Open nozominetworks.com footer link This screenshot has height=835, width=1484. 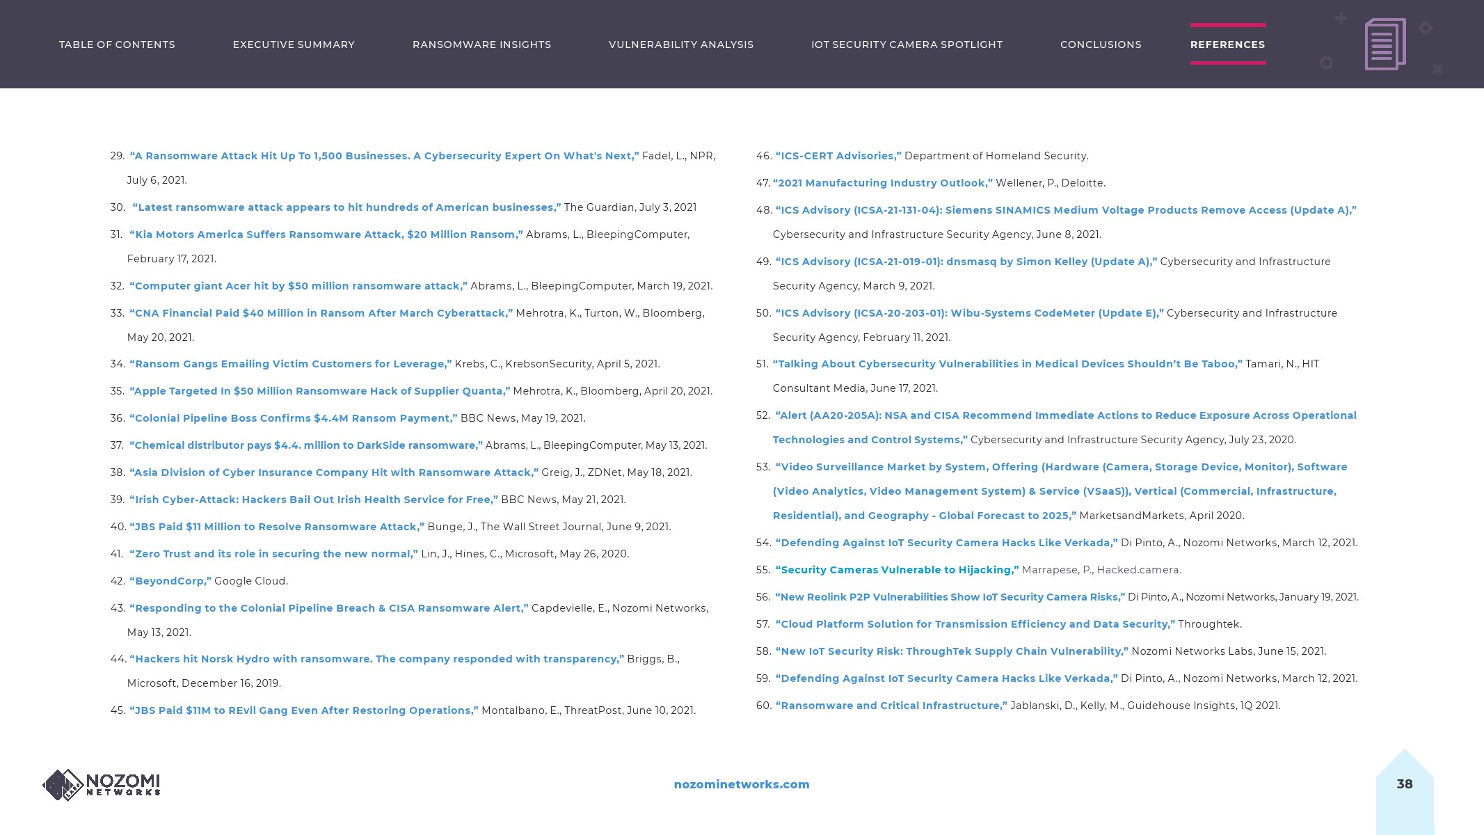click(741, 784)
